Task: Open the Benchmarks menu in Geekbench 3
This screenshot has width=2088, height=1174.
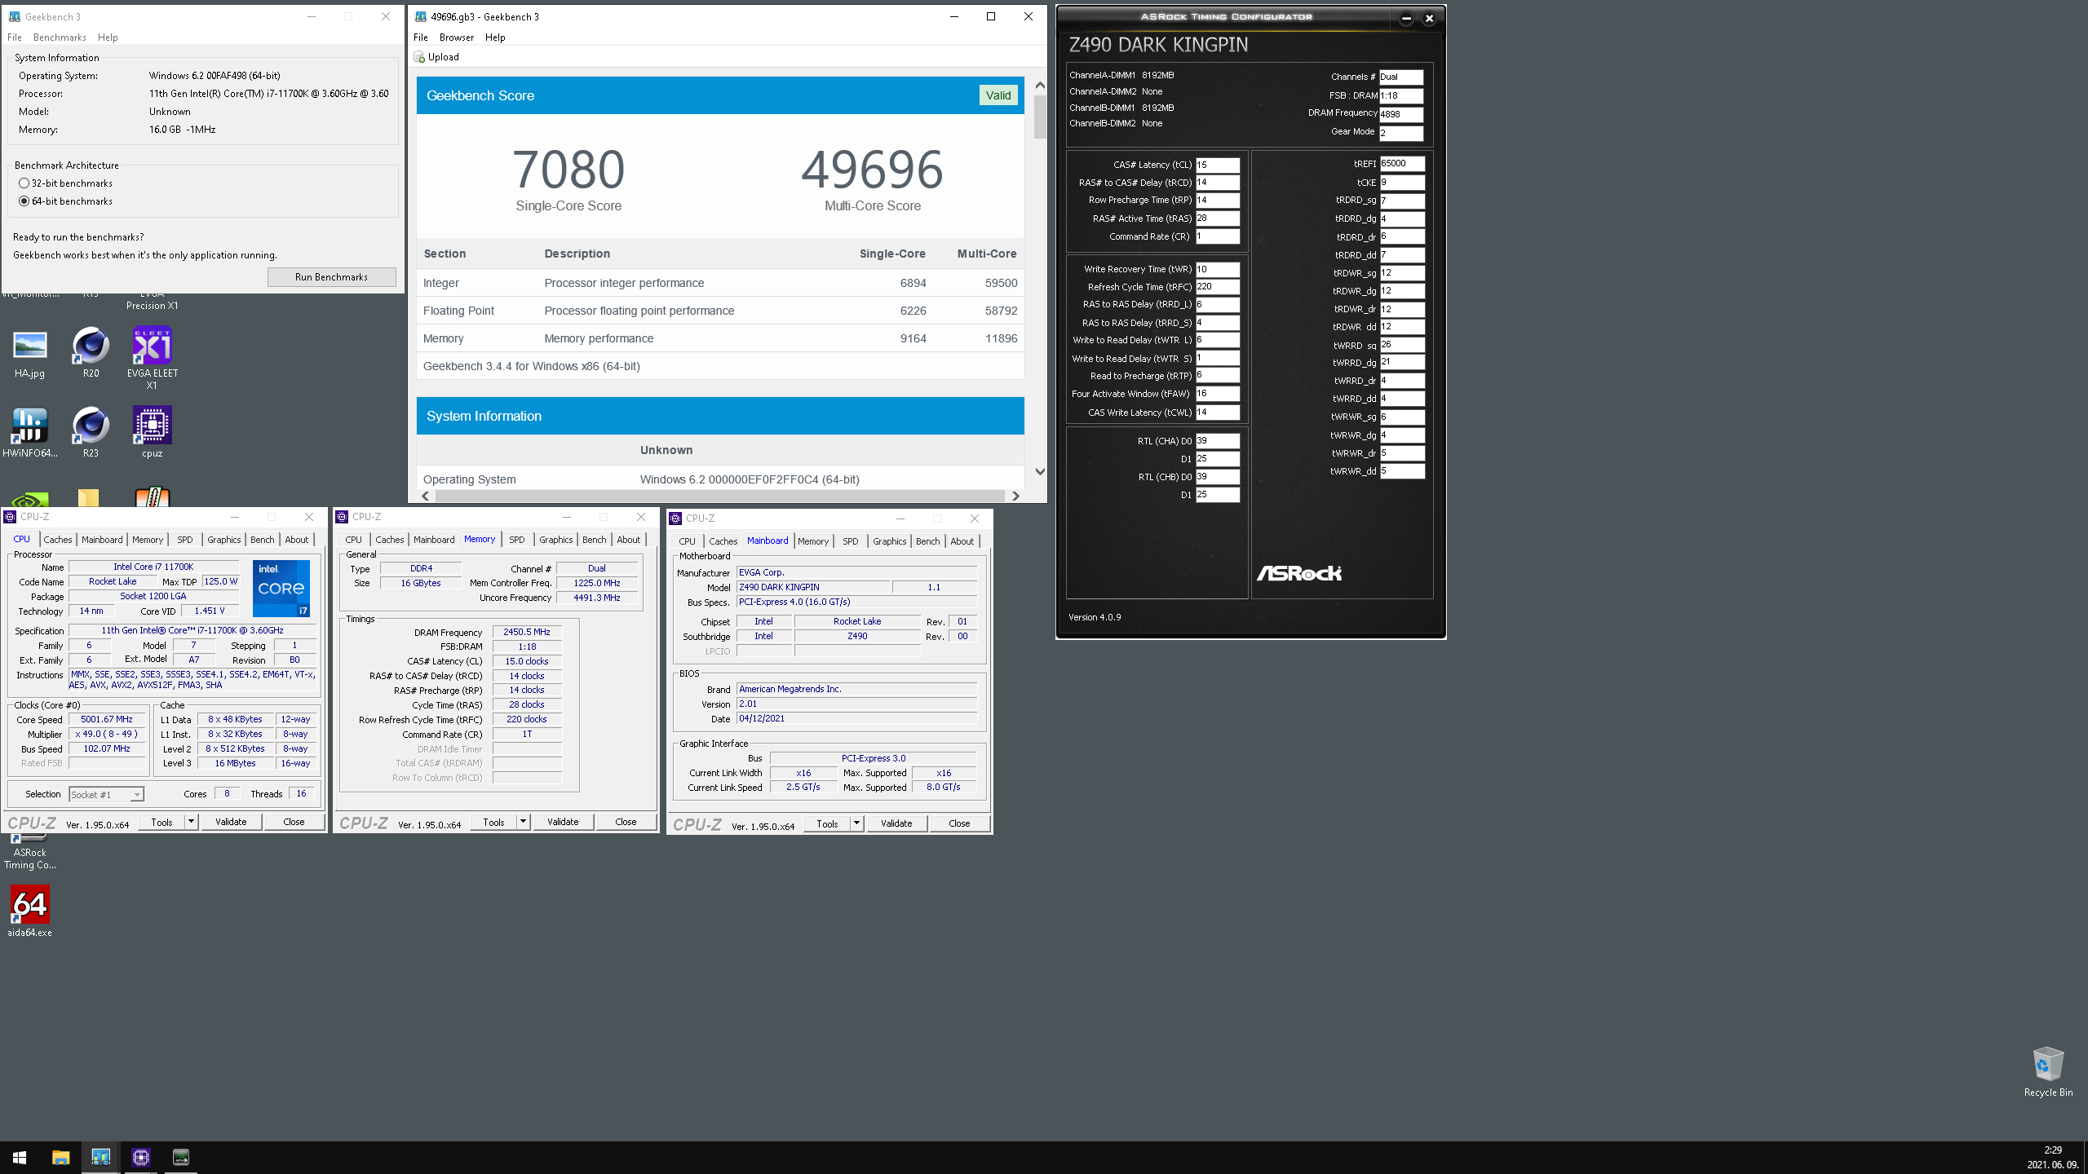Action: (x=60, y=38)
